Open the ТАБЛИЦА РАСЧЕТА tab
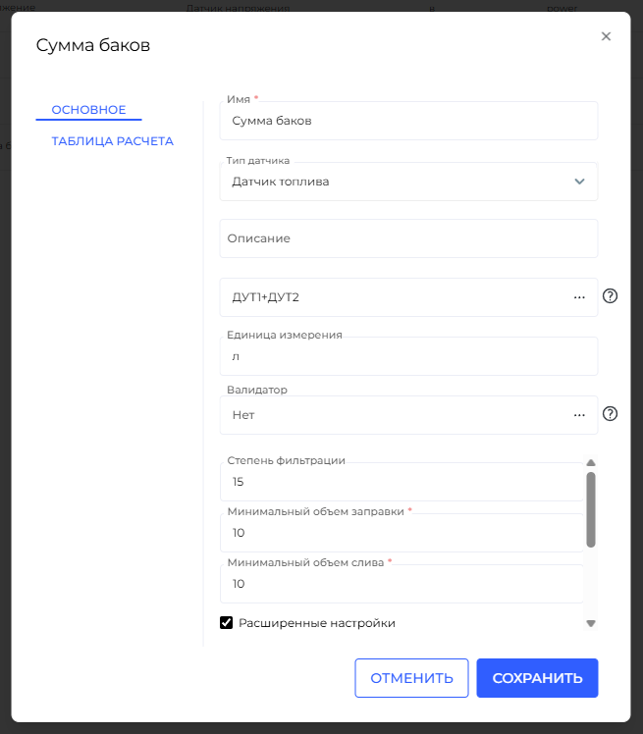 112,141
